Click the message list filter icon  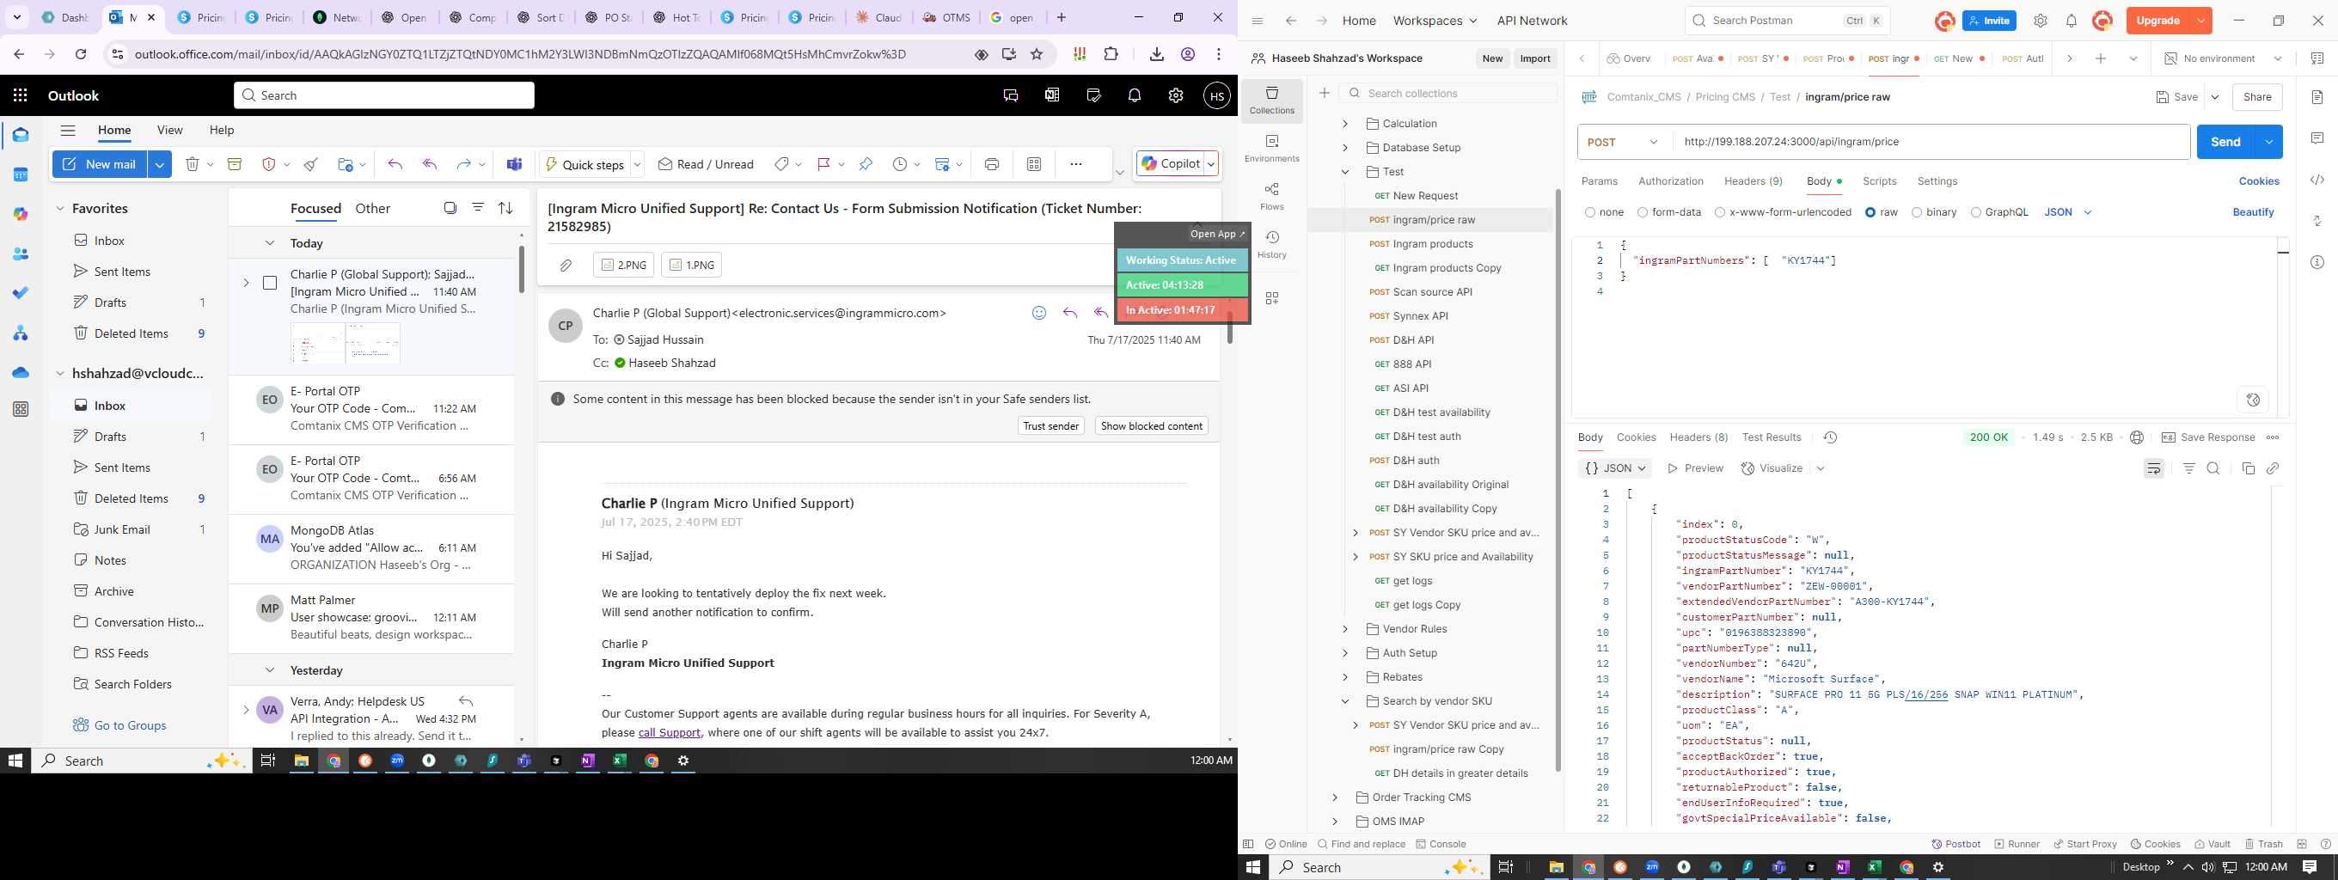pos(477,208)
